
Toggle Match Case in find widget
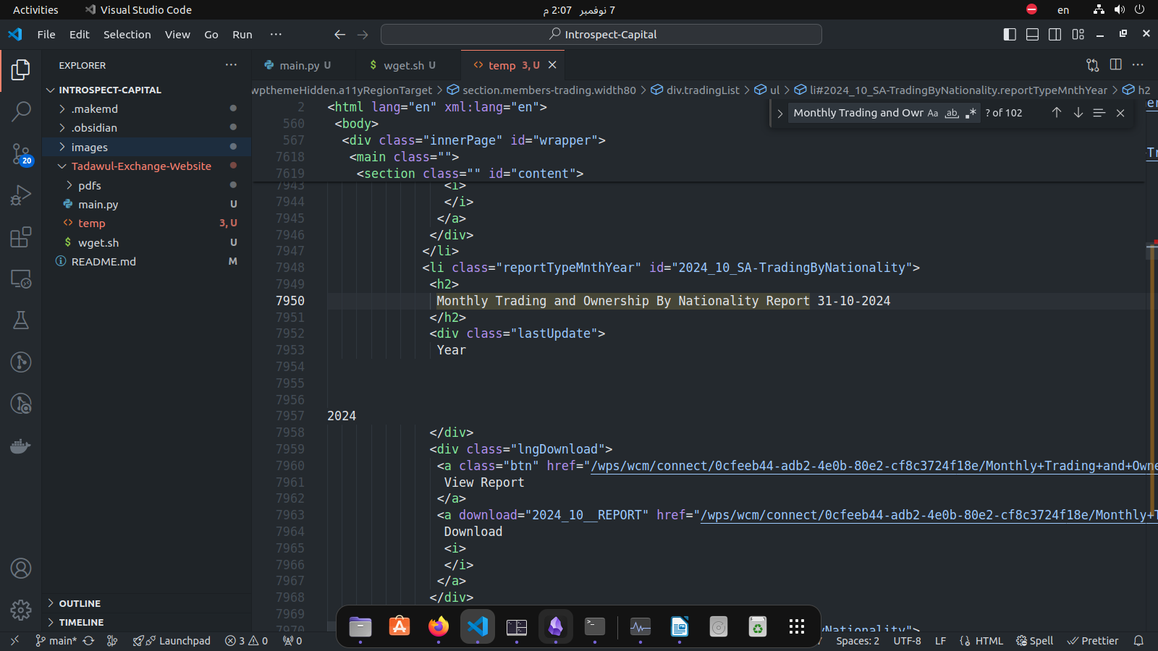click(x=933, y=113)
